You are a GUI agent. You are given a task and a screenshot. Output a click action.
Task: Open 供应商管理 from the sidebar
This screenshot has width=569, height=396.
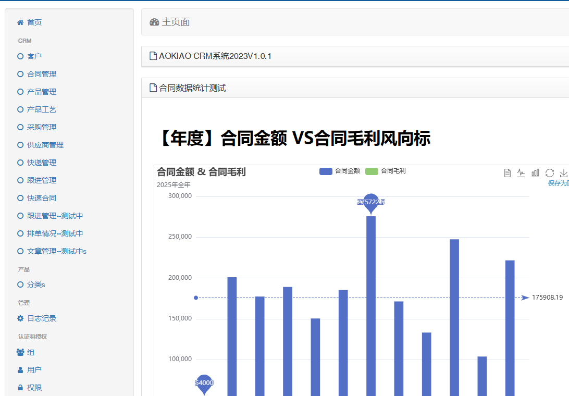pyautogui.click(x=40, y=145)
